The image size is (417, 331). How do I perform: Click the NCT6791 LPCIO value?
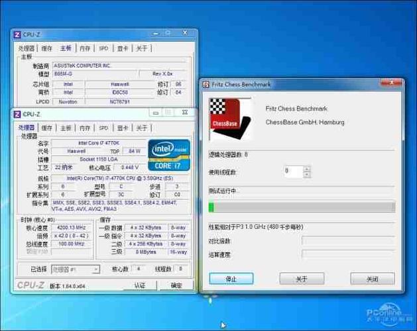pyautogui.click(x=120, y=102)
